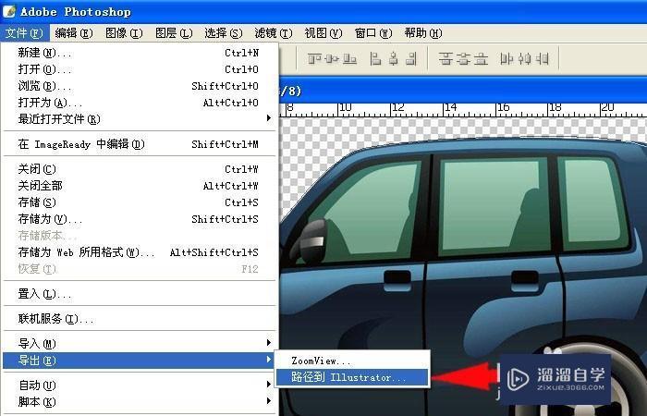The width and height of the screenshot is (647, 416).
Task: Click the Distribute left edges icon
Action: (x=507, y=59)
